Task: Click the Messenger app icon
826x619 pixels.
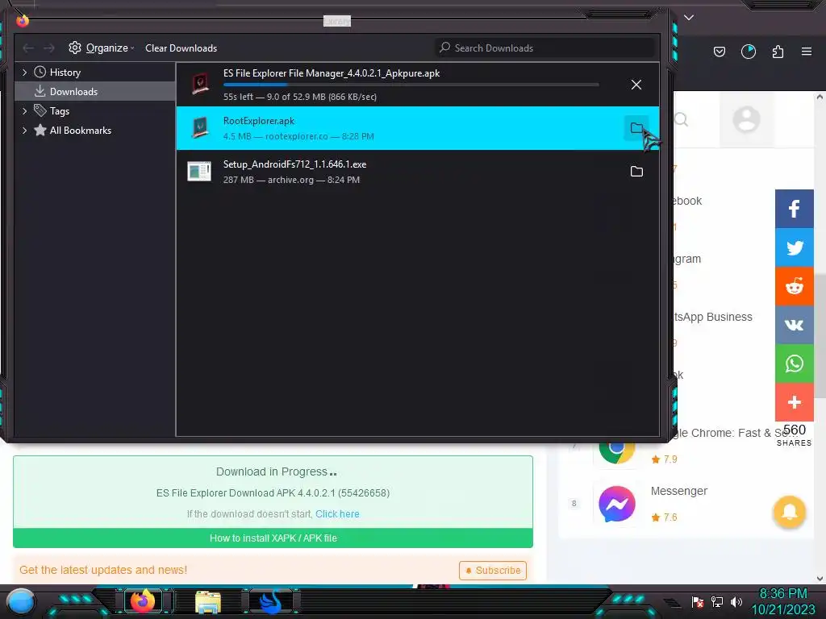Action: click(617, 504)
